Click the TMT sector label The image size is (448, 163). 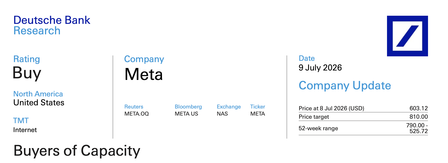click(21, 121)
